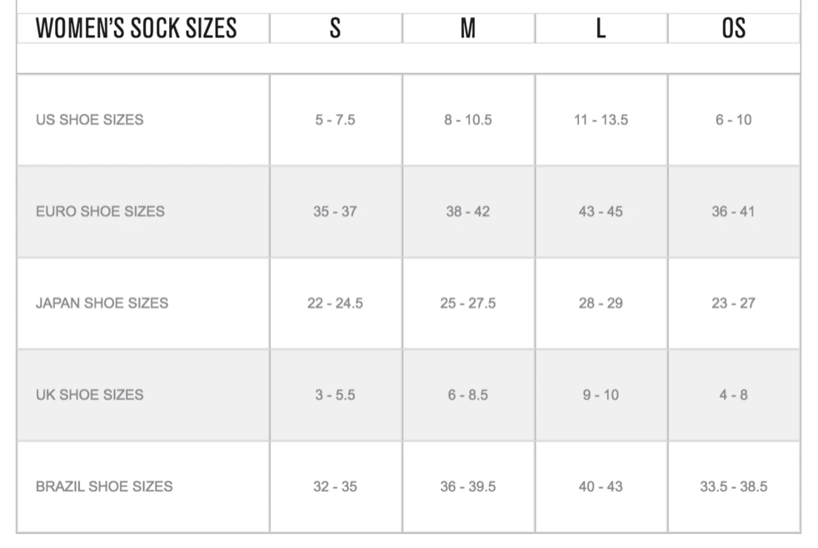Image resolution: width=818 pixels, height=548 pixels.
Task: Click the Euro medium value 38 - 42
Action: [468, 212]
